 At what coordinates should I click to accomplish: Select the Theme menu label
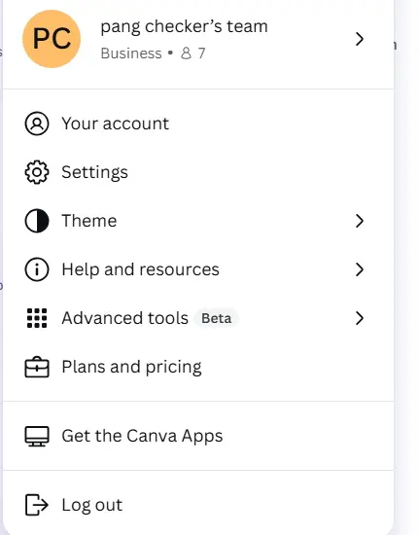point(89,221)
